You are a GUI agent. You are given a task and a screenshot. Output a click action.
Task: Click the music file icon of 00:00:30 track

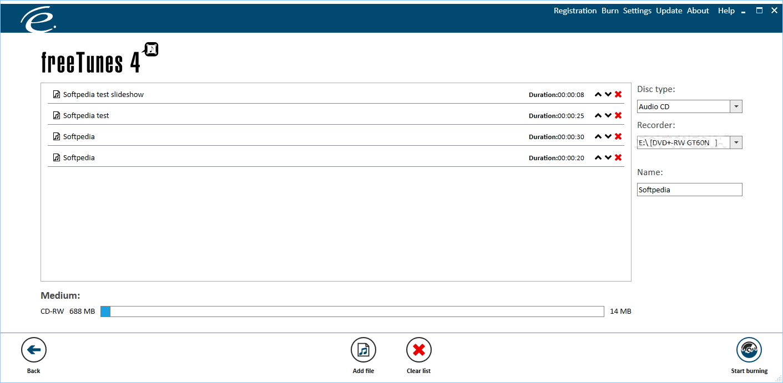click(x=57, y=136)
